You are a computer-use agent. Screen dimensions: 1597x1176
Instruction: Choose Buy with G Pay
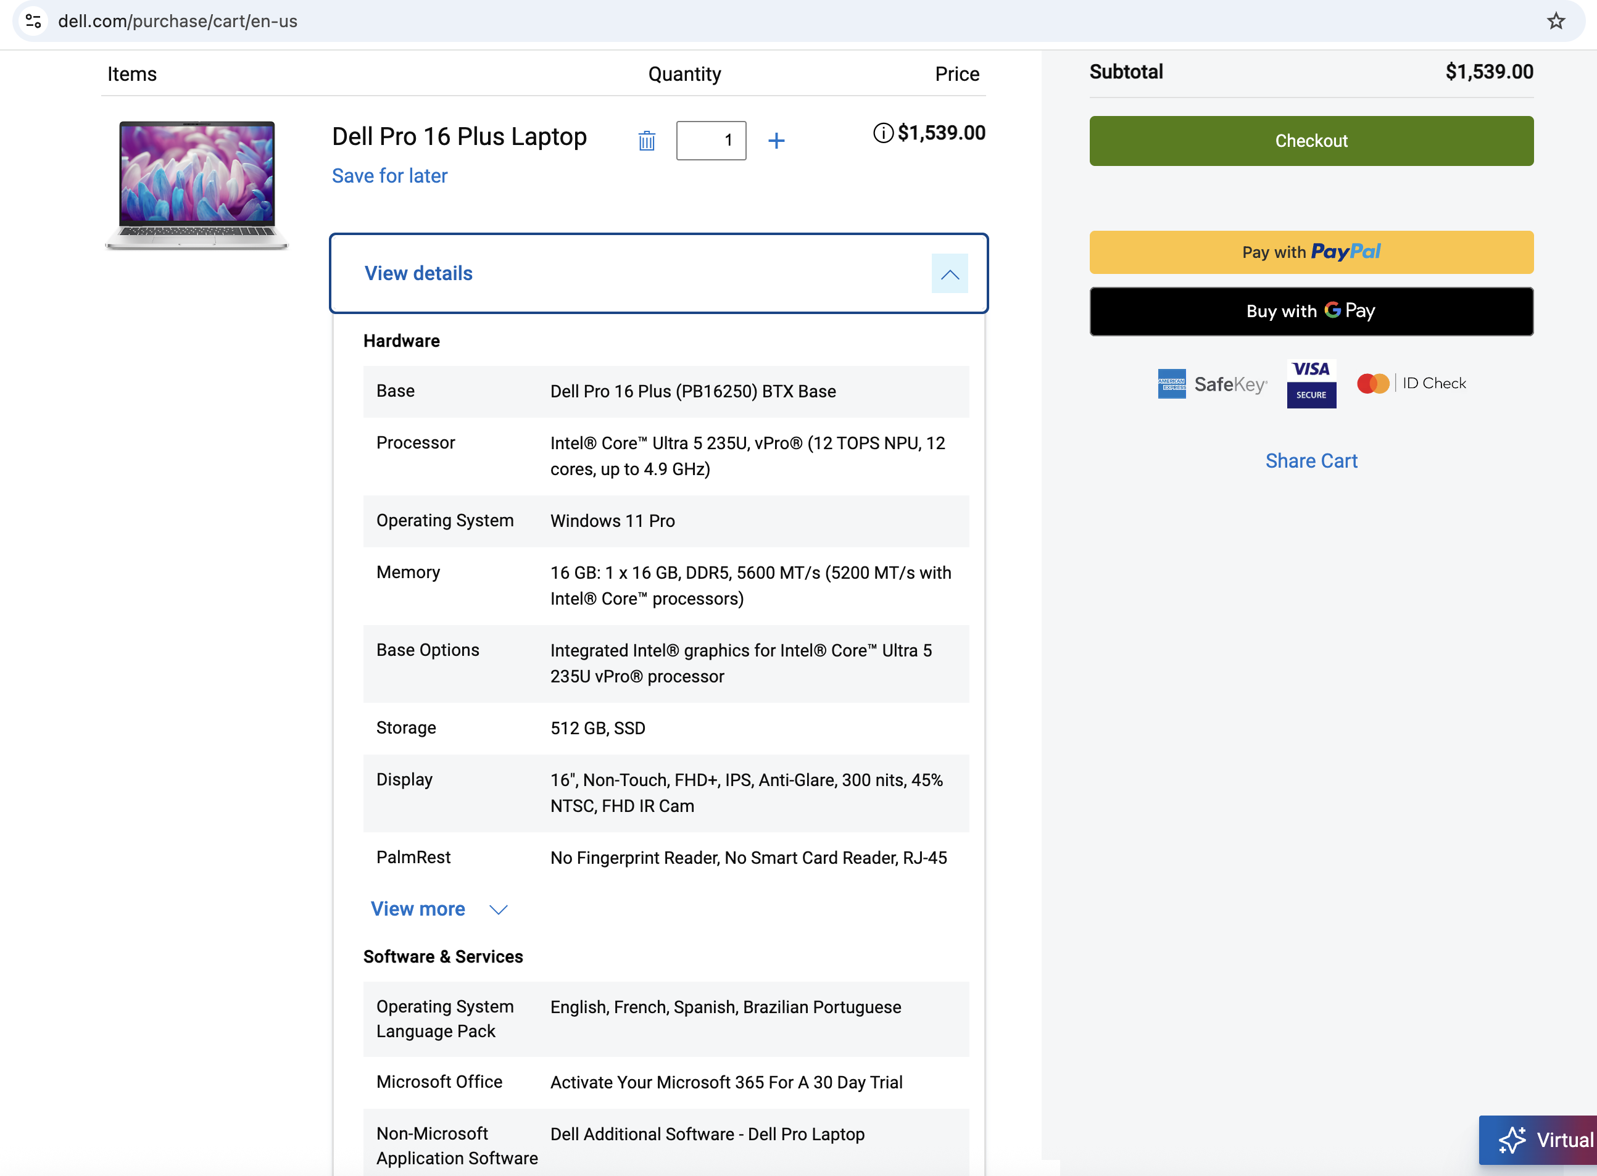[x=1311, y=311]
